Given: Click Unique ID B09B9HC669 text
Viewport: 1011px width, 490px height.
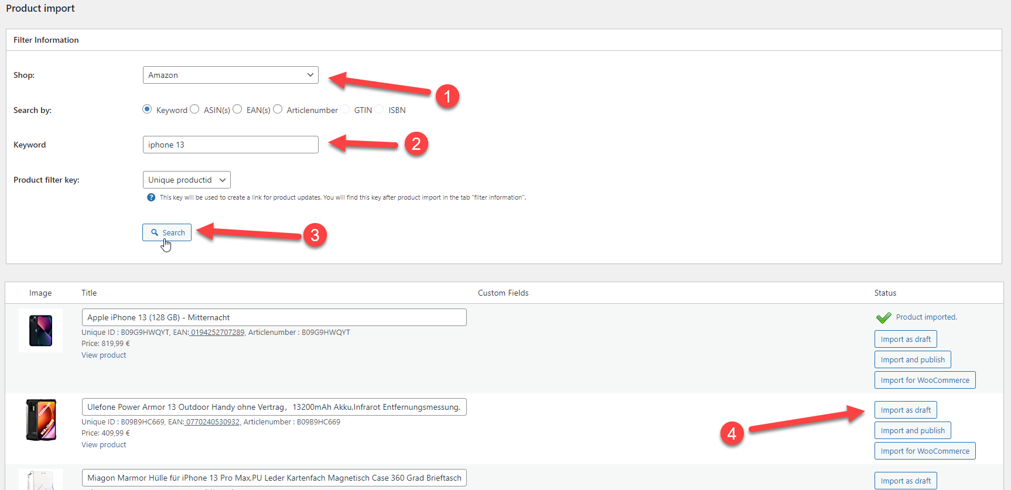Looking at the screenshot, I should click(x=123, y=422).
